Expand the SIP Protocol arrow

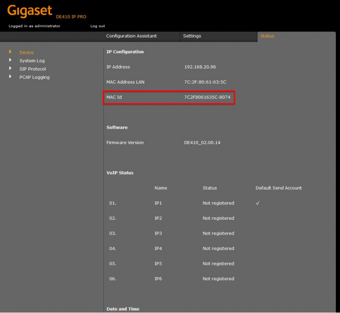pyautogui.click(x=10, y=68)
